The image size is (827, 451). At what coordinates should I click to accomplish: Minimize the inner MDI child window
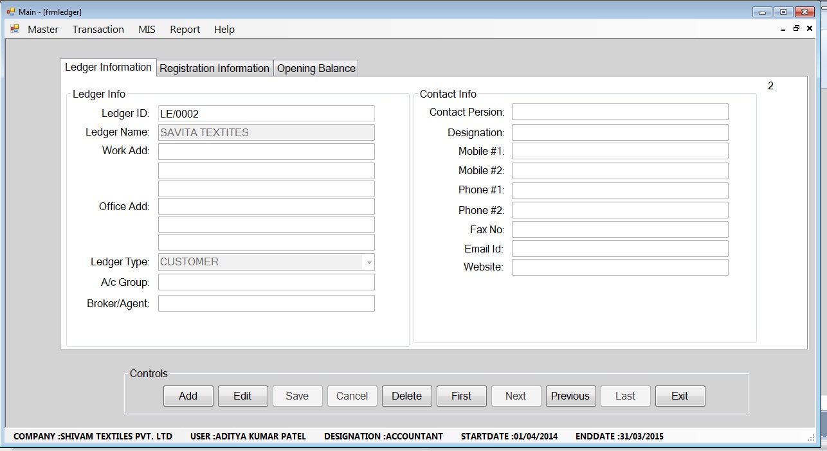783,30
